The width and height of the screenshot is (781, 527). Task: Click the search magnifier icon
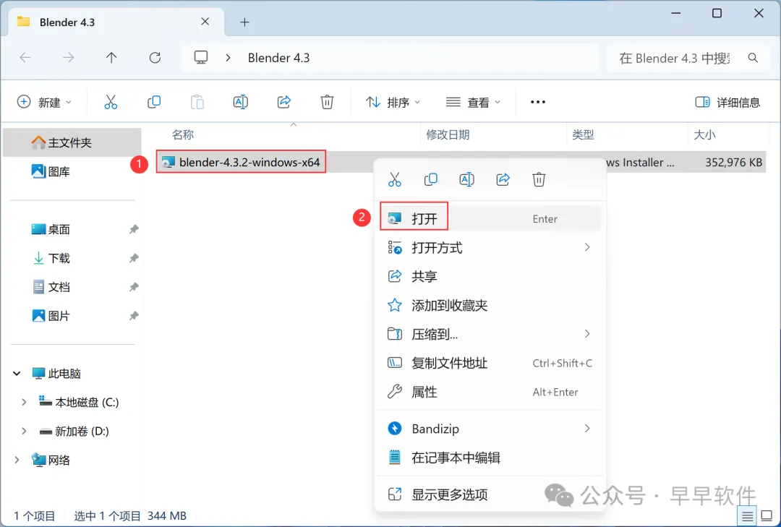coord(753,58)
